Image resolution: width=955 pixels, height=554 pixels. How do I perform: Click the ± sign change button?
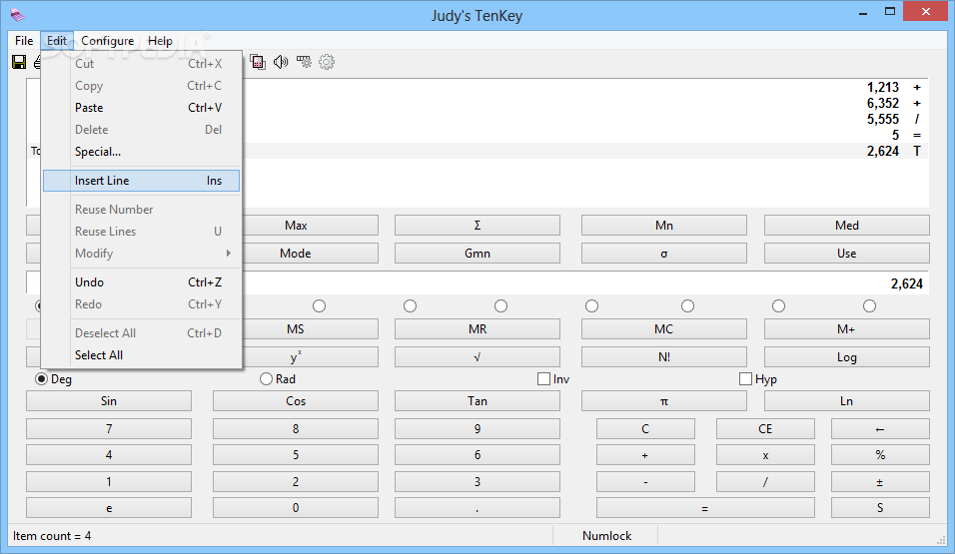pyautogui.click(x=880, y=482)
